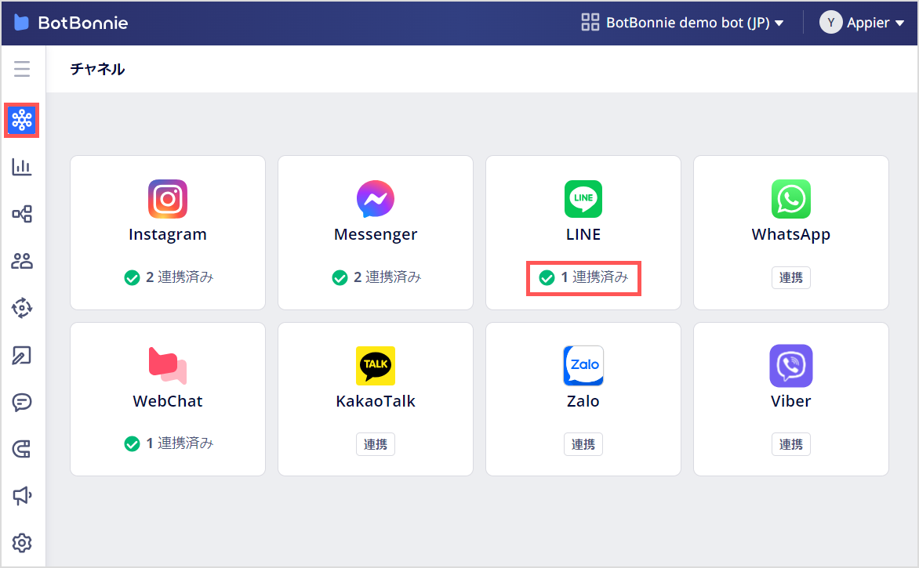Click the LINE logo icon

(x=583, y=198)
